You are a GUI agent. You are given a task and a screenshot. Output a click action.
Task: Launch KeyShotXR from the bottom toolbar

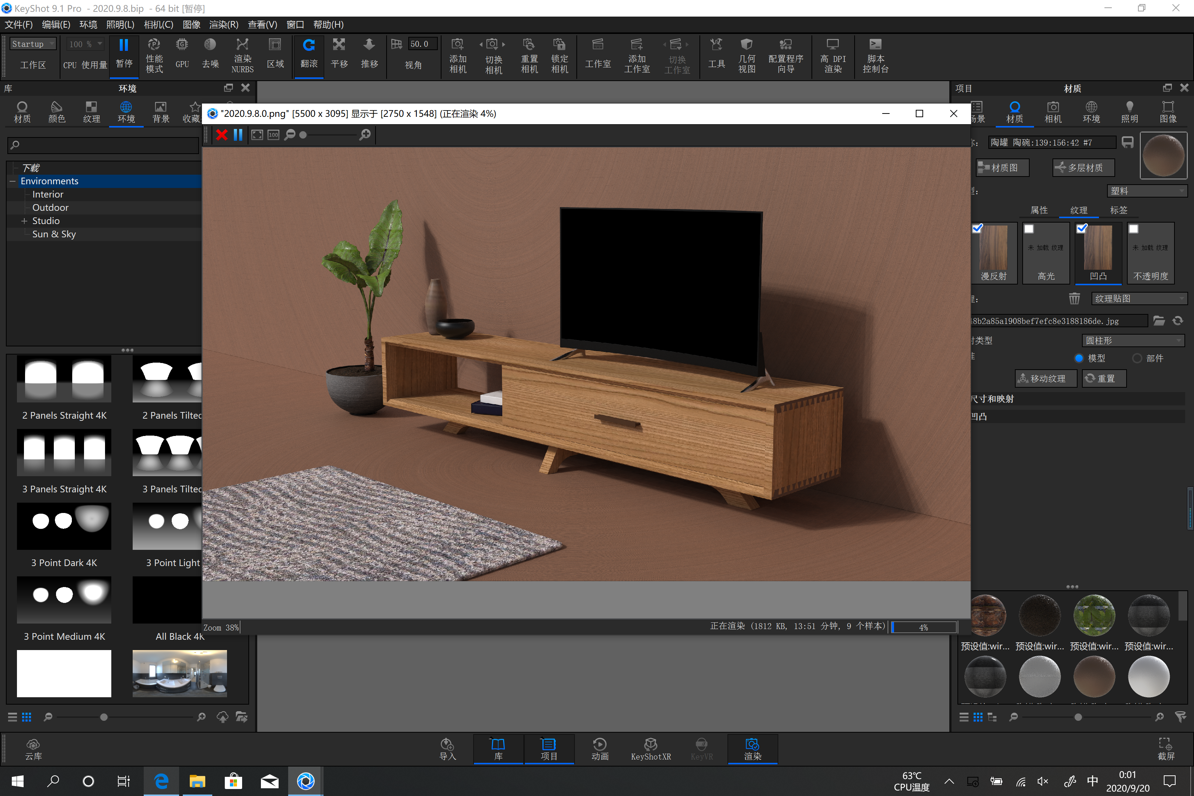point(650,749)
